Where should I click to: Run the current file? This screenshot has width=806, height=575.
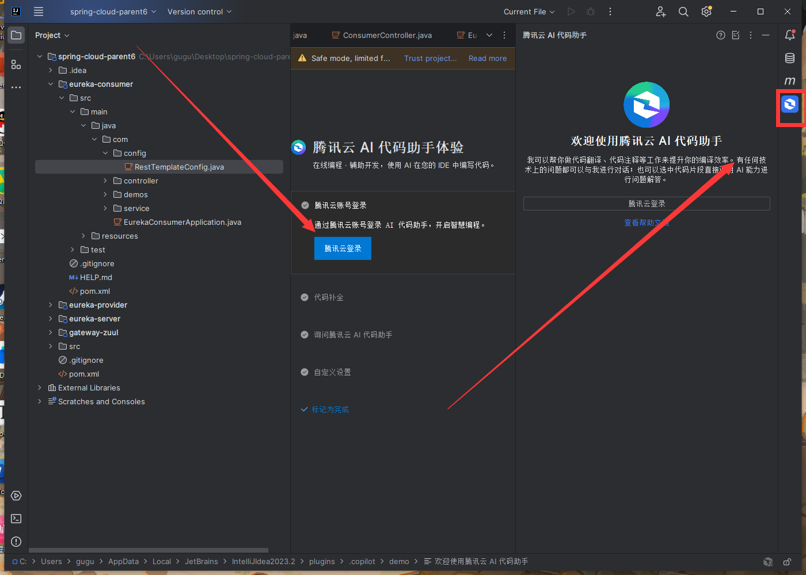point(571,11)
